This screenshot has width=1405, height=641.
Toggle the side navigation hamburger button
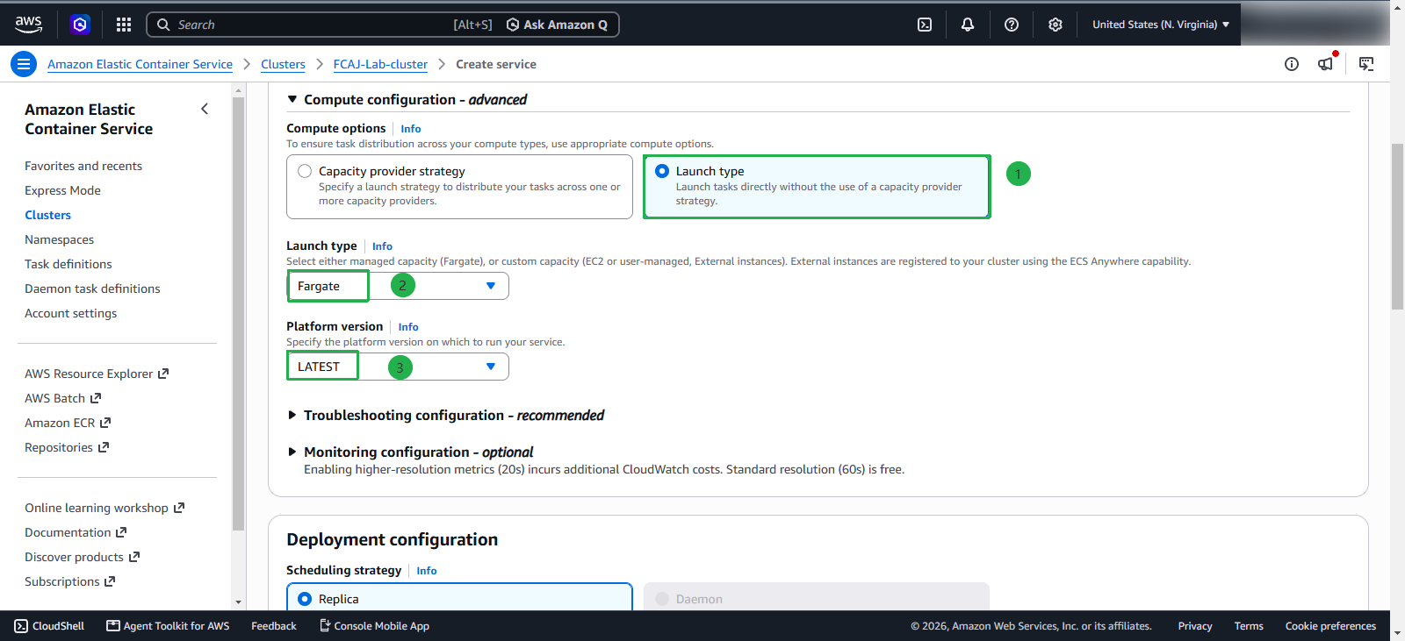coord(24,64)
